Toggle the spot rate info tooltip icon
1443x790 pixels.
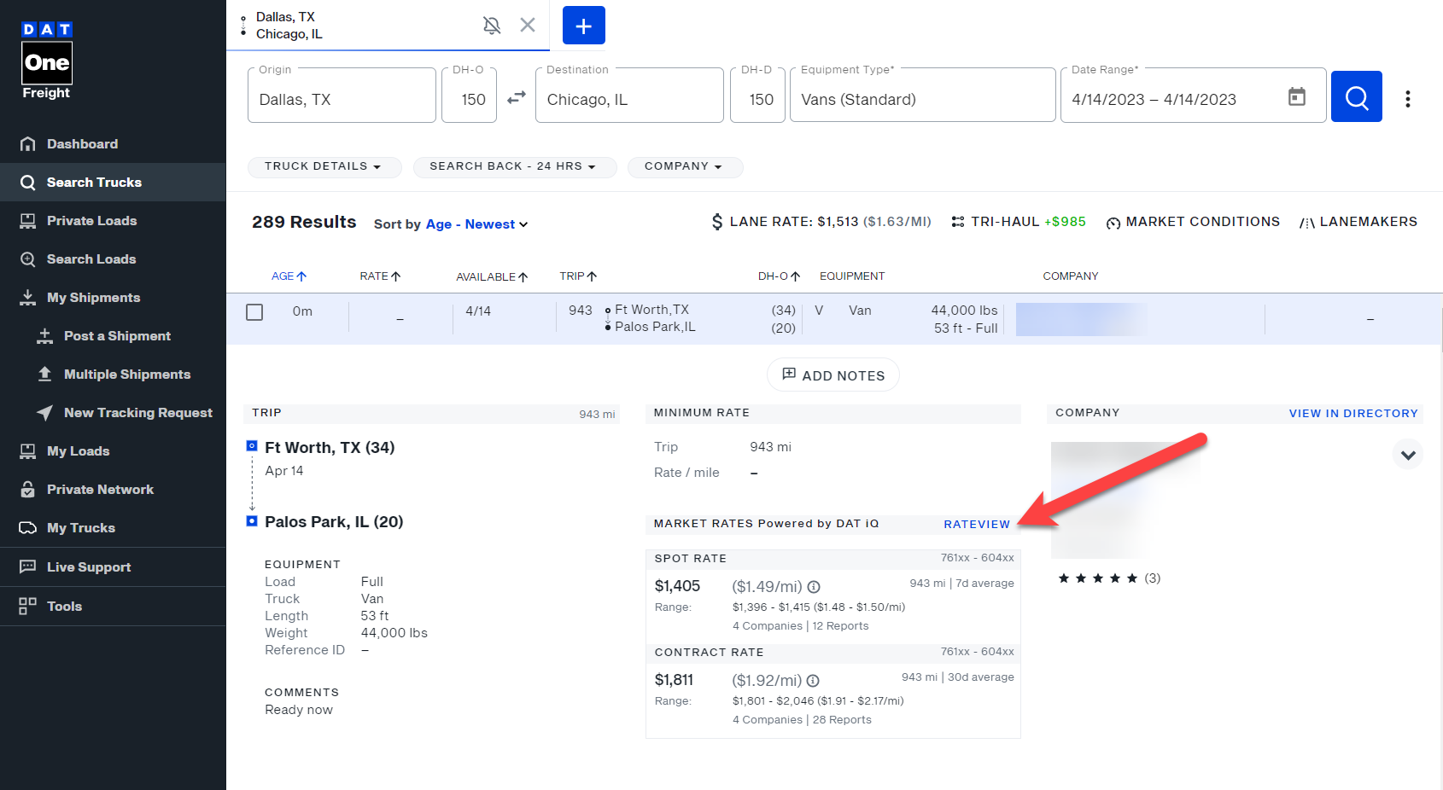coord(813,586)
